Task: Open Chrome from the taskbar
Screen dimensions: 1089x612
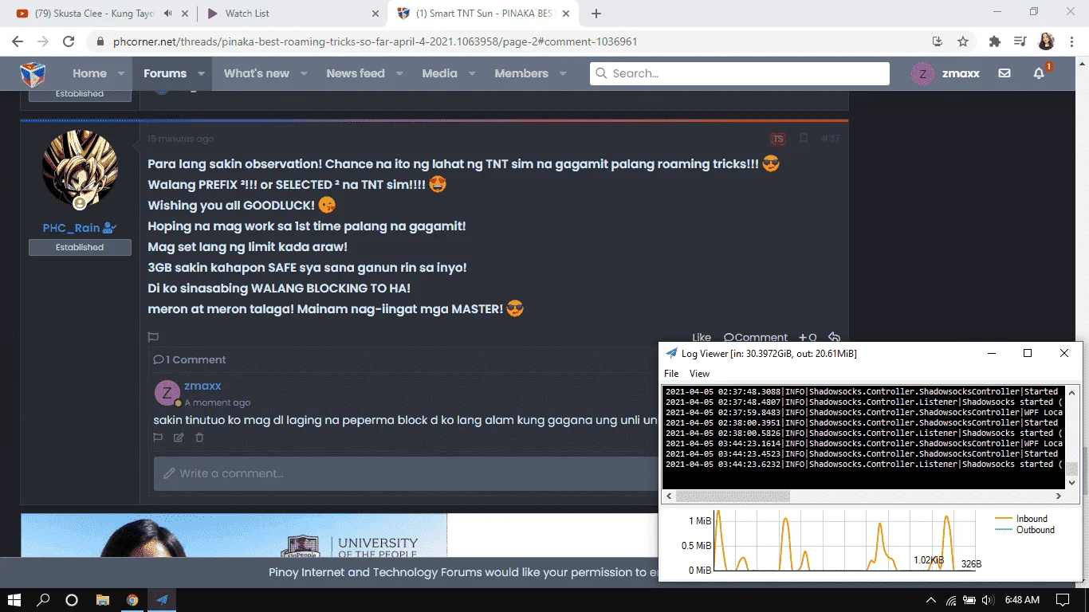Action: [132, 599]
